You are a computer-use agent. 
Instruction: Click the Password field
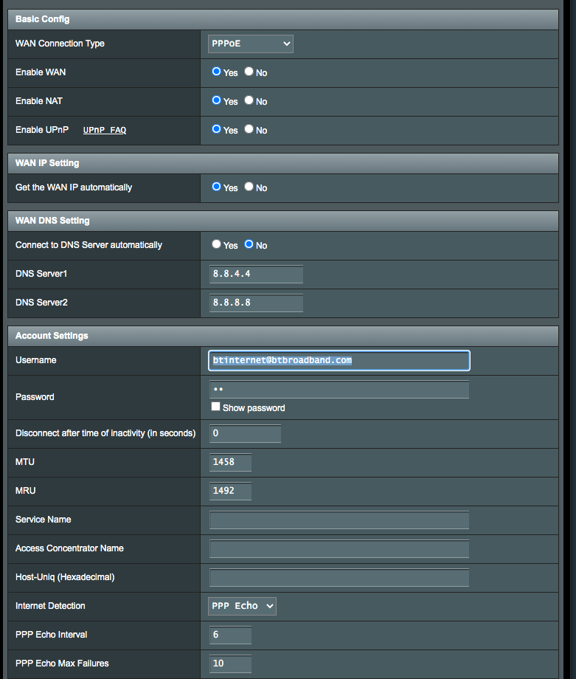point(339,389)
